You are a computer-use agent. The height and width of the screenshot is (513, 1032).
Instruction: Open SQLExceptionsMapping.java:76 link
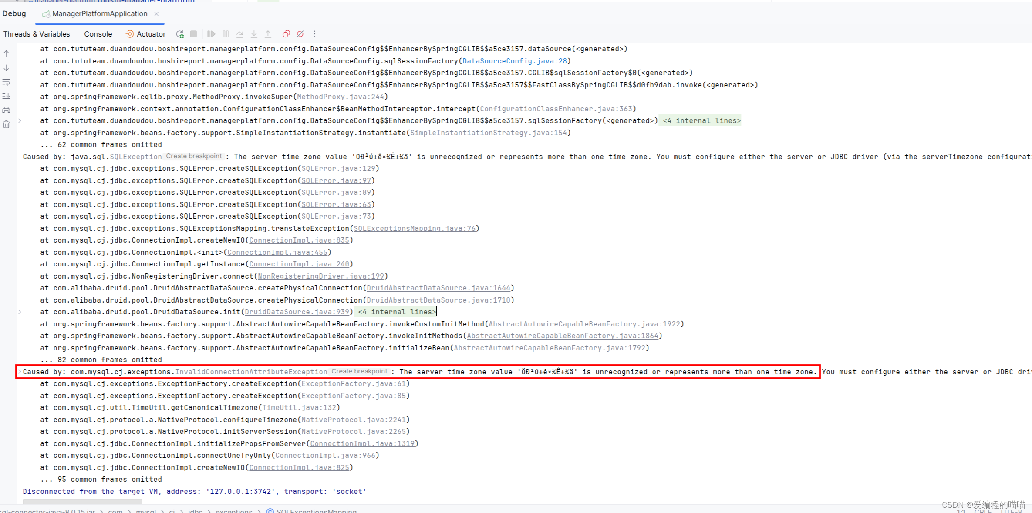[414, 228]
